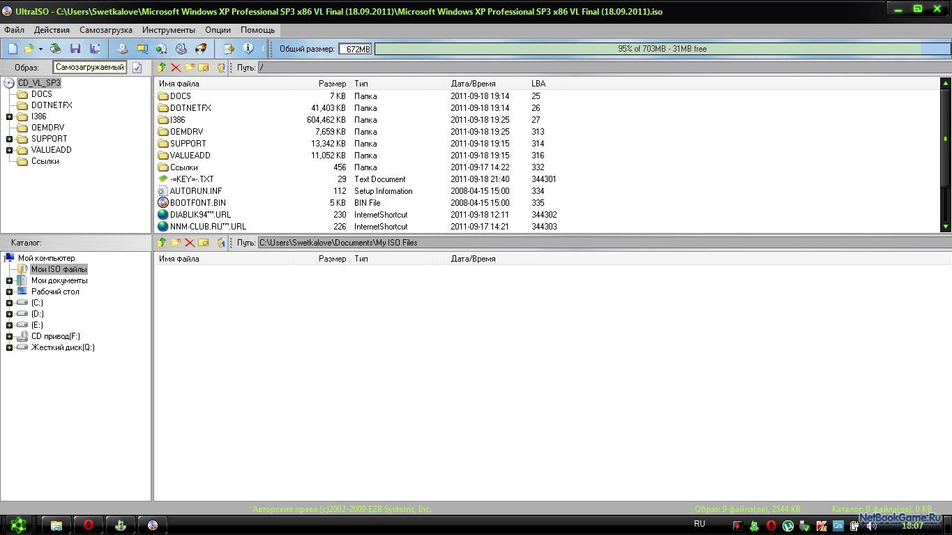Click the 95% of 703MB capacity bar
This screenshot has height=535, width=952.
[x=662, y=49]
